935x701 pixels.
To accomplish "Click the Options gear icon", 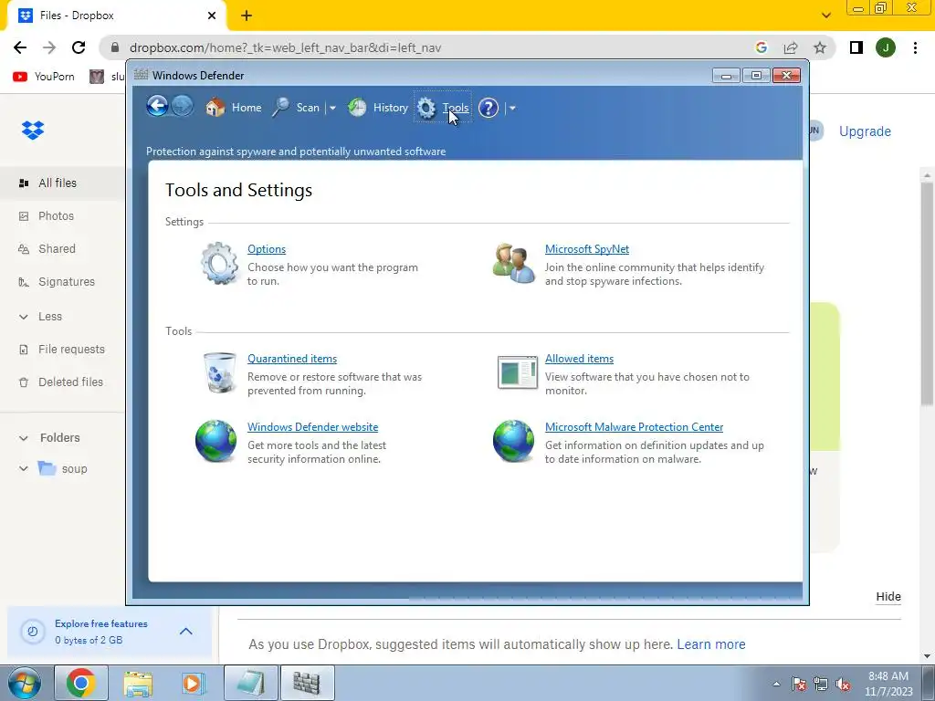I will point(219,263).
